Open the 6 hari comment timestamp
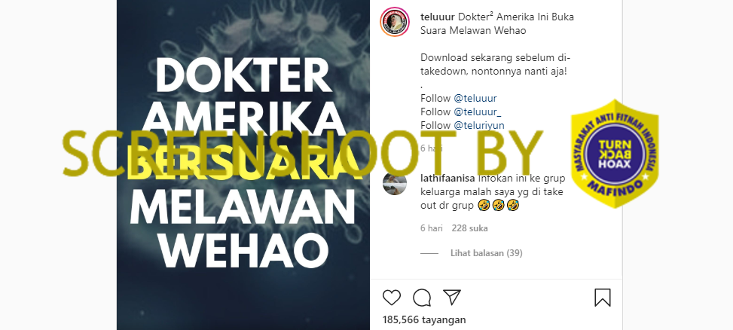Screen dimensions: 733x330 tap(432, 228)
